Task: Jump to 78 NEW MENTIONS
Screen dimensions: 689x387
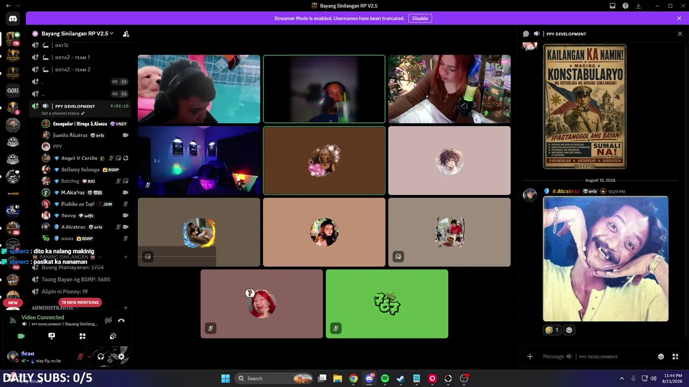Action: point(80,302)
